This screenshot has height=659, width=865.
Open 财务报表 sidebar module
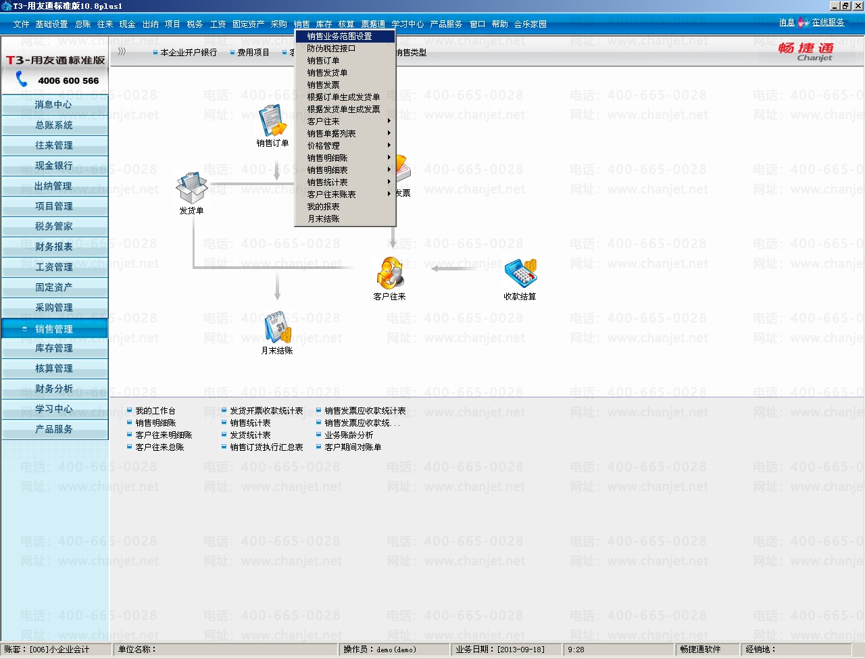[x=54, y=247]
